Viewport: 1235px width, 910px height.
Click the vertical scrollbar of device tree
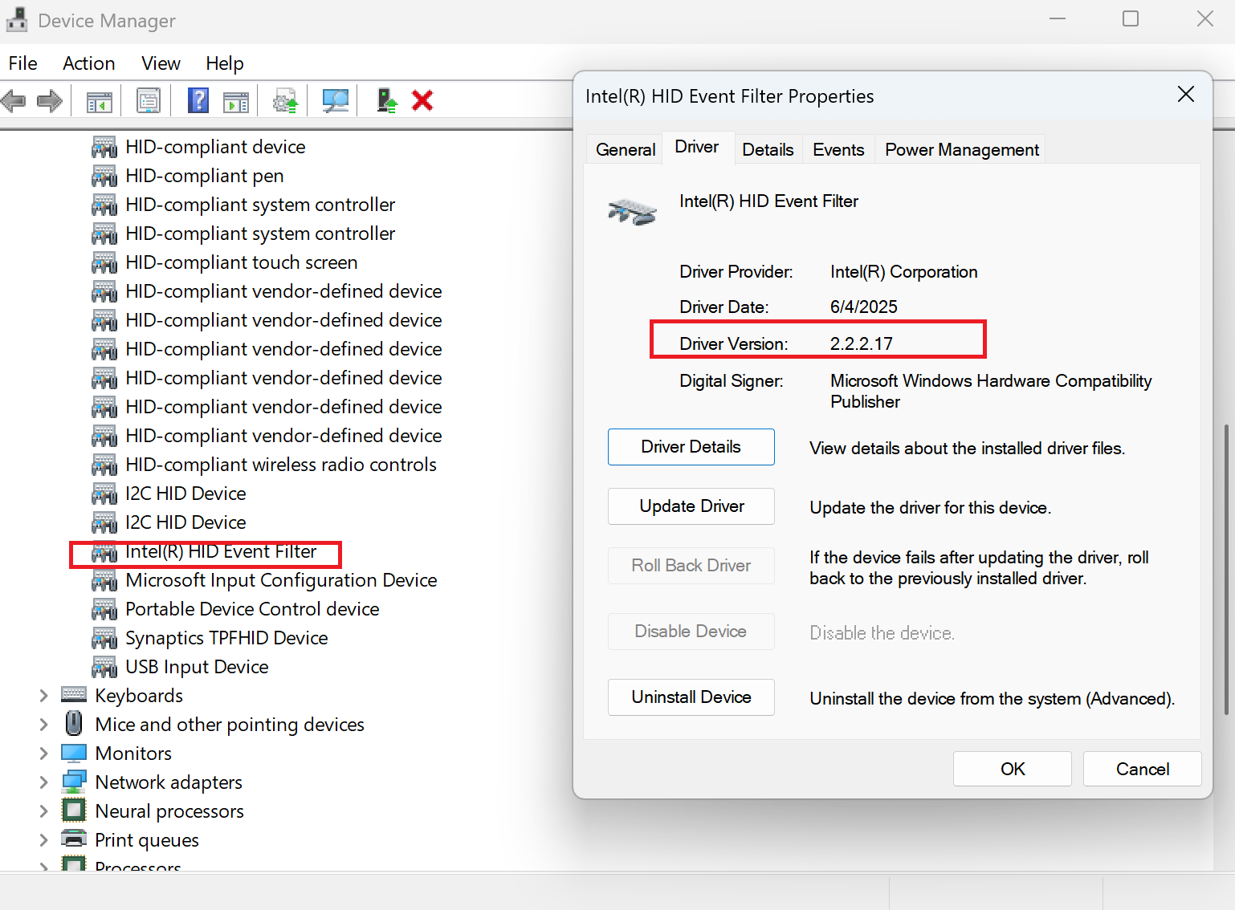tap(1226, 570)
